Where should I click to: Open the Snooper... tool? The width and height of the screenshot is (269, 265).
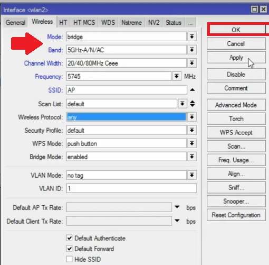coord(236,201)
